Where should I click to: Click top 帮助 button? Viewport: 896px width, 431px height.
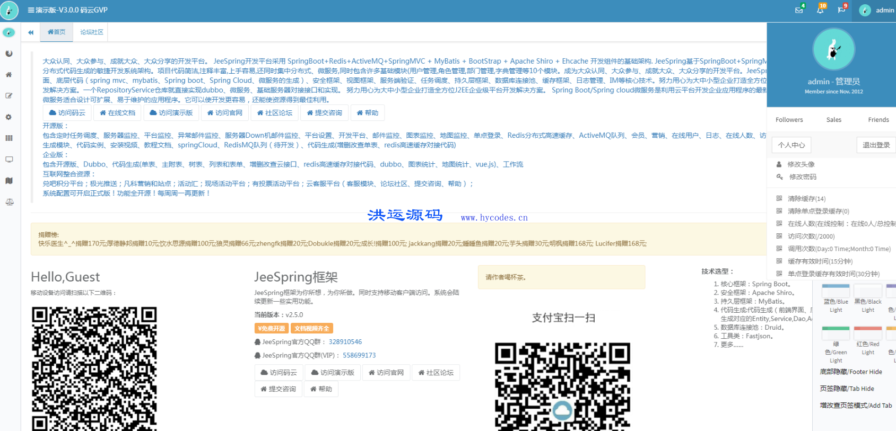coord(368,113)
